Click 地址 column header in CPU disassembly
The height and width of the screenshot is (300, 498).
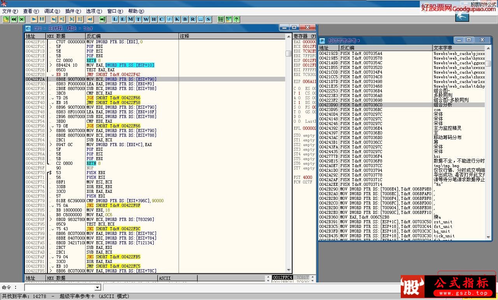(x=35, y=36)
